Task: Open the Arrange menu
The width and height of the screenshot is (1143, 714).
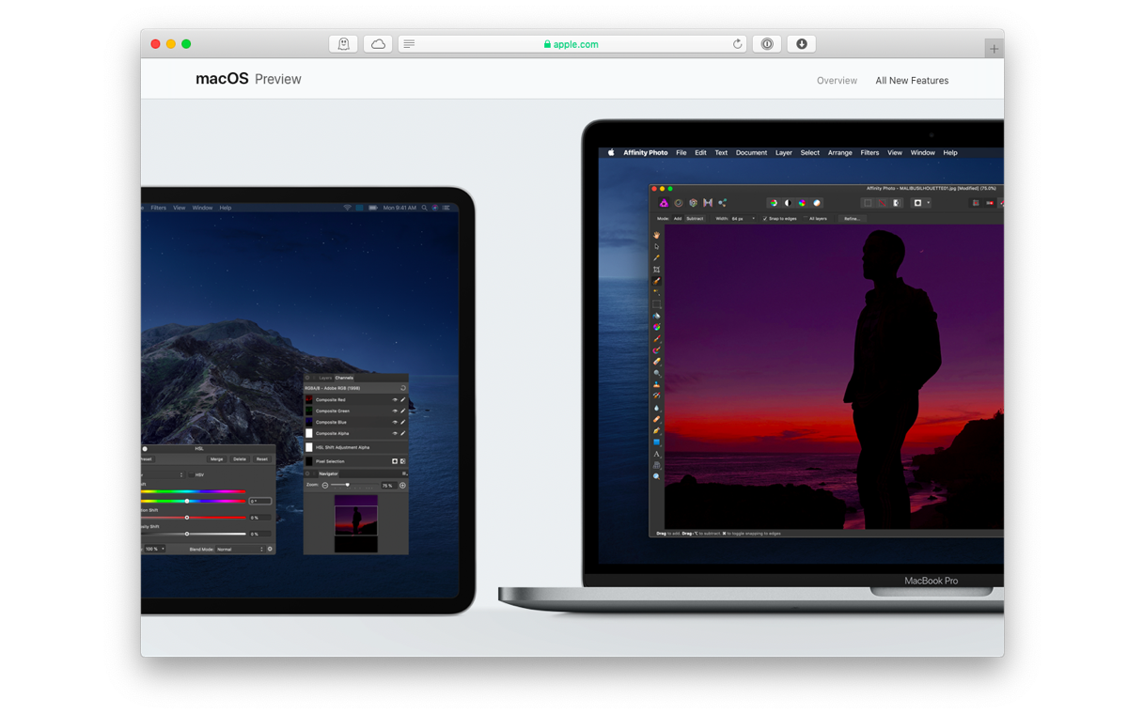Action: point(839,152)
